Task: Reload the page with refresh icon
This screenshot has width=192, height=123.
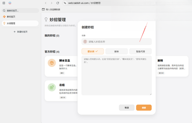Action: point(58,3)
